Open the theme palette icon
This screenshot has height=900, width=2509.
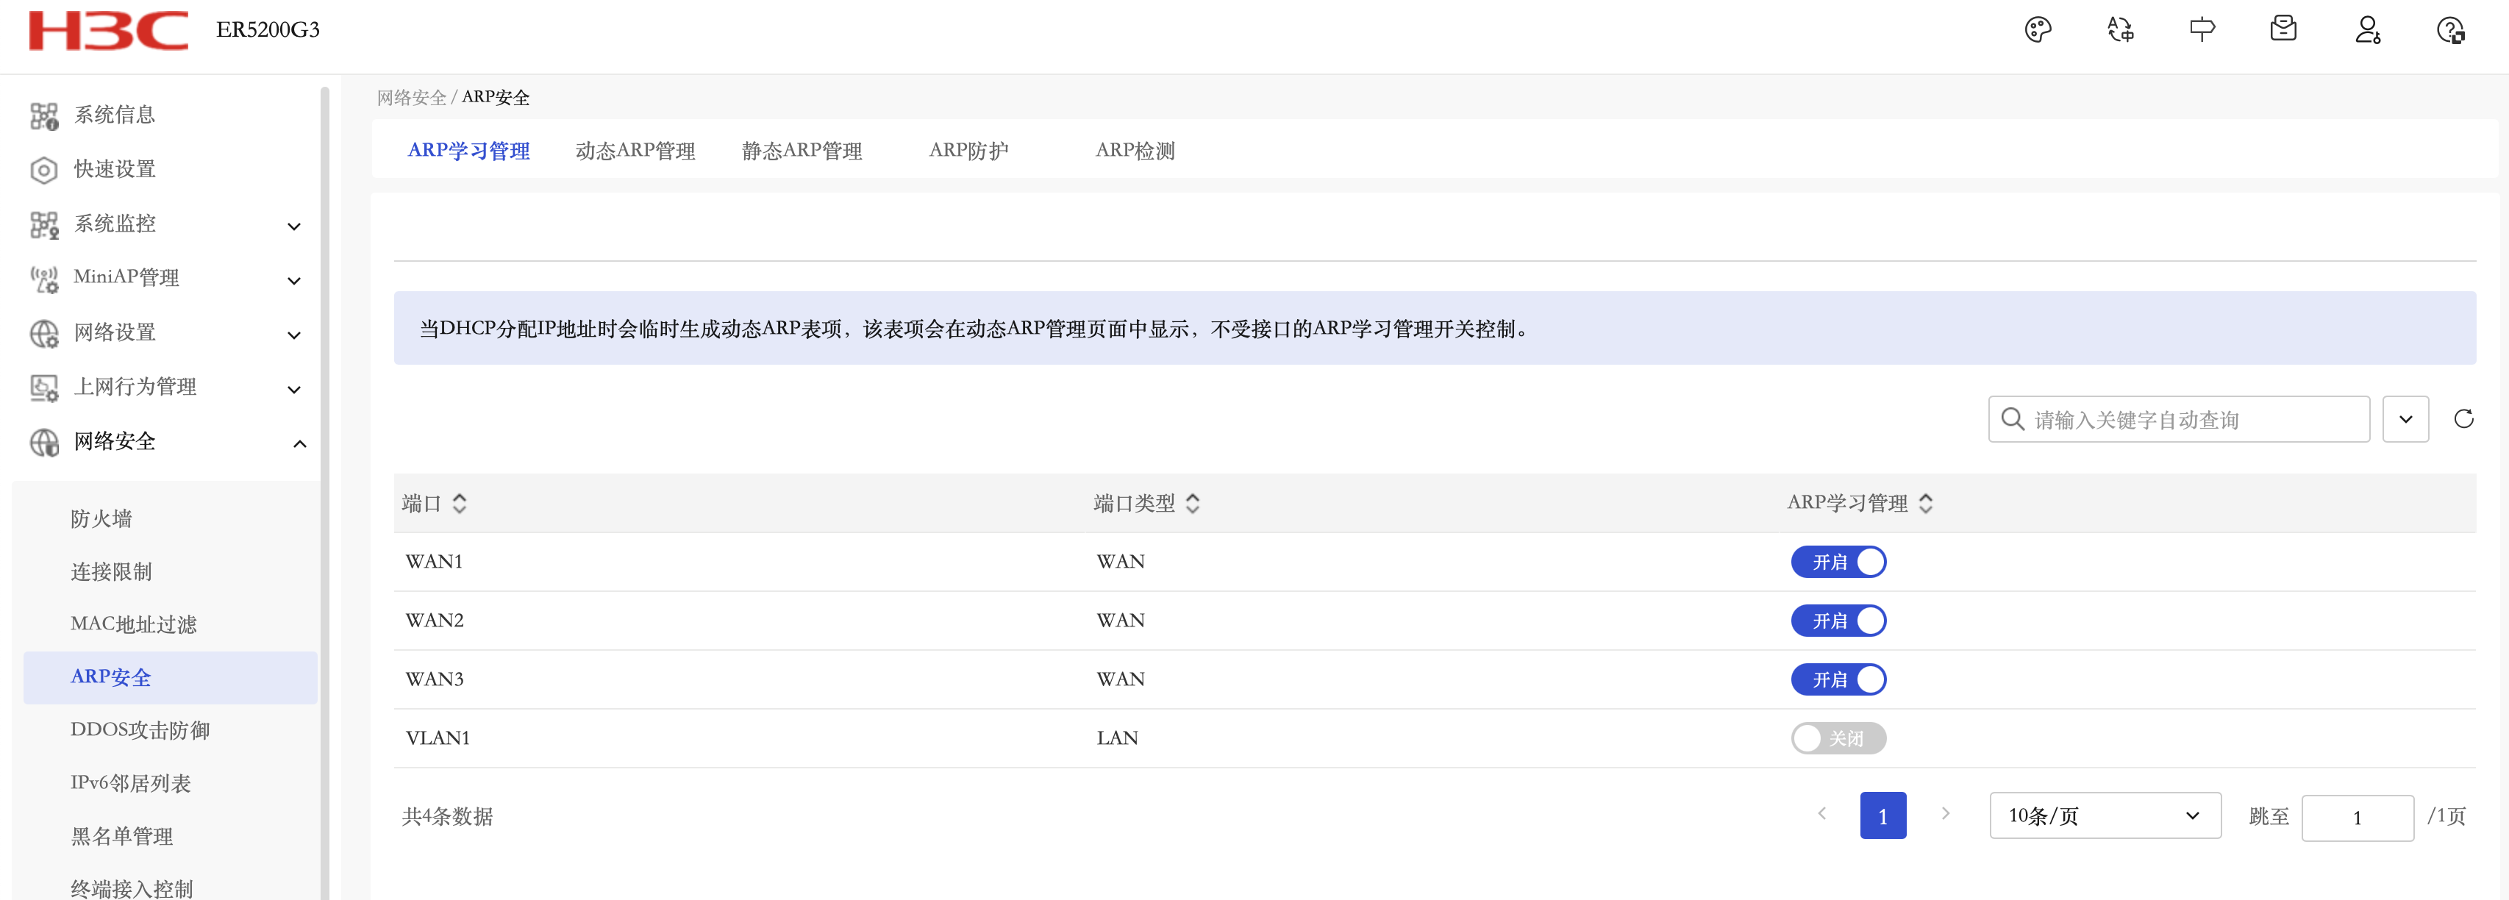(x=2038, y=30)
